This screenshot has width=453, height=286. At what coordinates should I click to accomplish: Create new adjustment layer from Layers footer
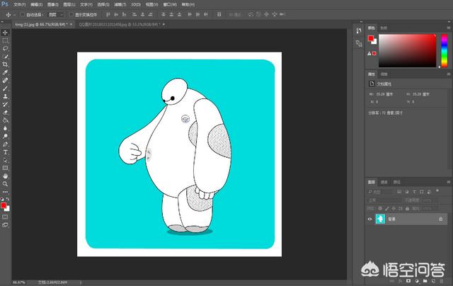click(417, 281)
